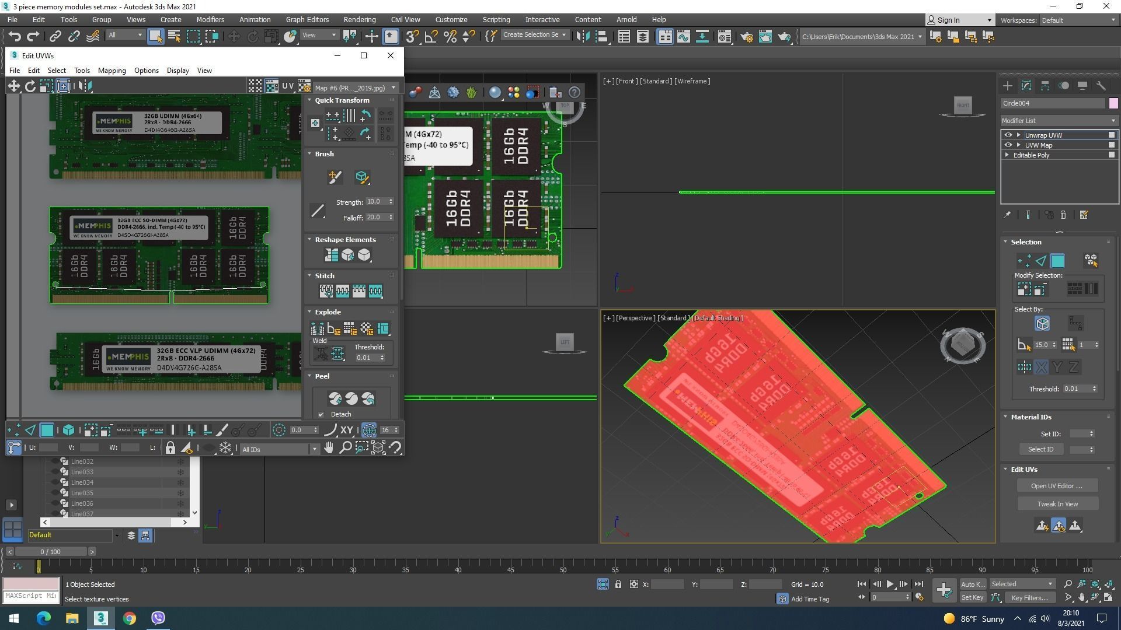
Task: Click the Select ID button
Action: [1041, 449]
